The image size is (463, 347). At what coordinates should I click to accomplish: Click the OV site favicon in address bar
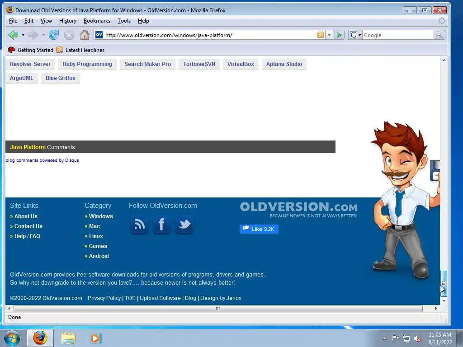(x=99, y=35)
